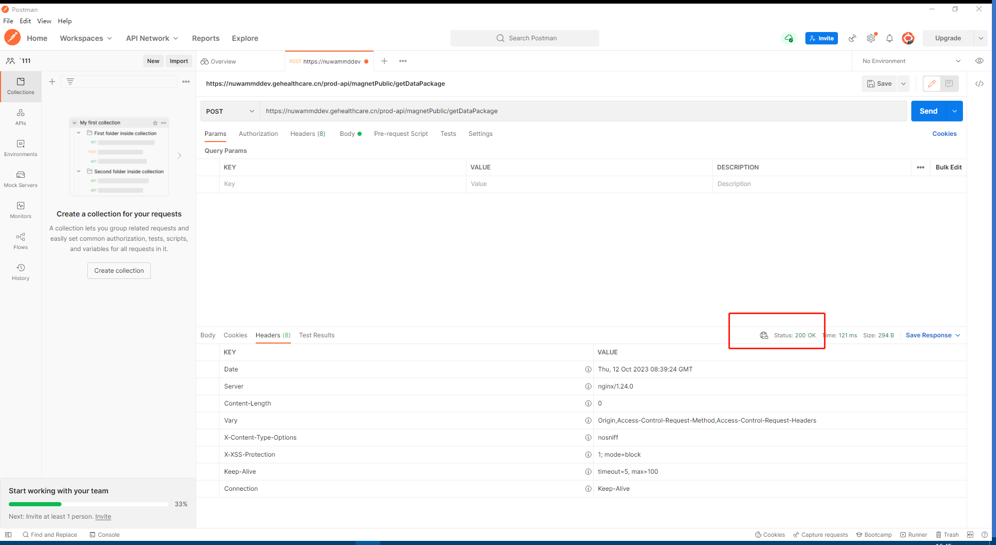
Task: Toggle the sidebar icon in the status bar
Action: click(x=8, y=535)
